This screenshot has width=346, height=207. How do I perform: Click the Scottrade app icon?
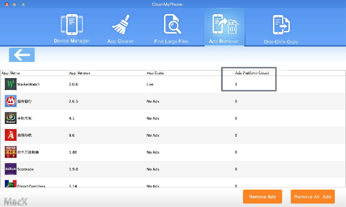(x=10, y=169)
